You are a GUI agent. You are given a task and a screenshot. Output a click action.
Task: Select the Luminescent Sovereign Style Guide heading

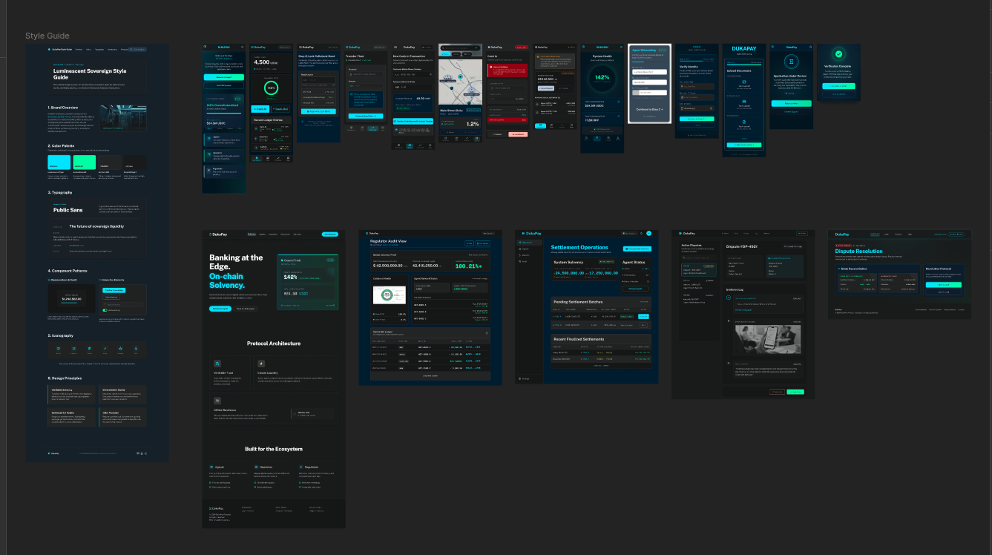[90, 73]
